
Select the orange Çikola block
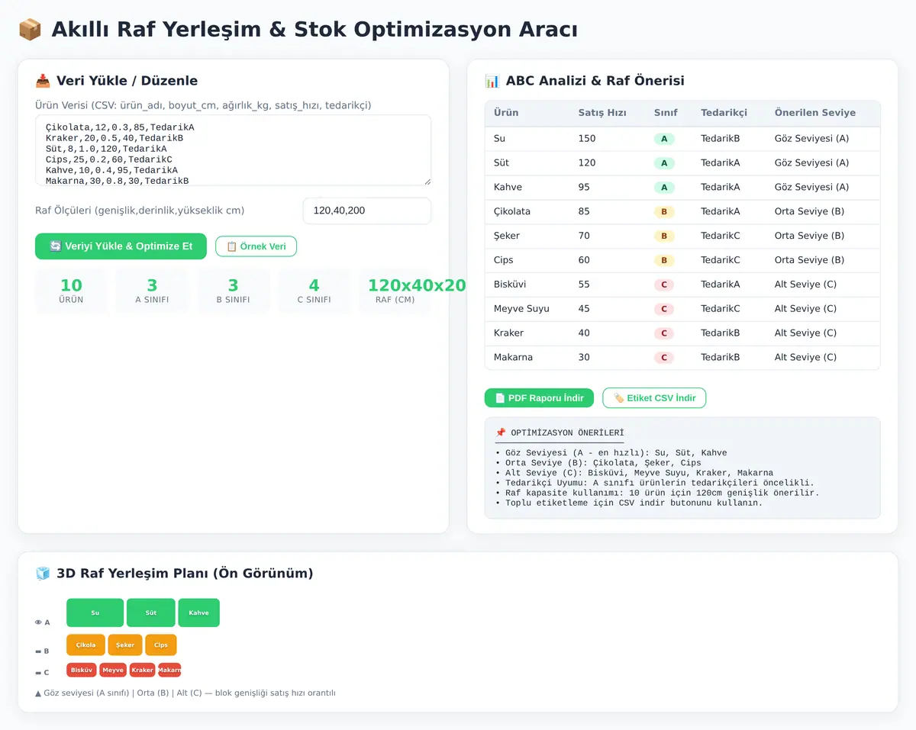click(x=85, y=645)
